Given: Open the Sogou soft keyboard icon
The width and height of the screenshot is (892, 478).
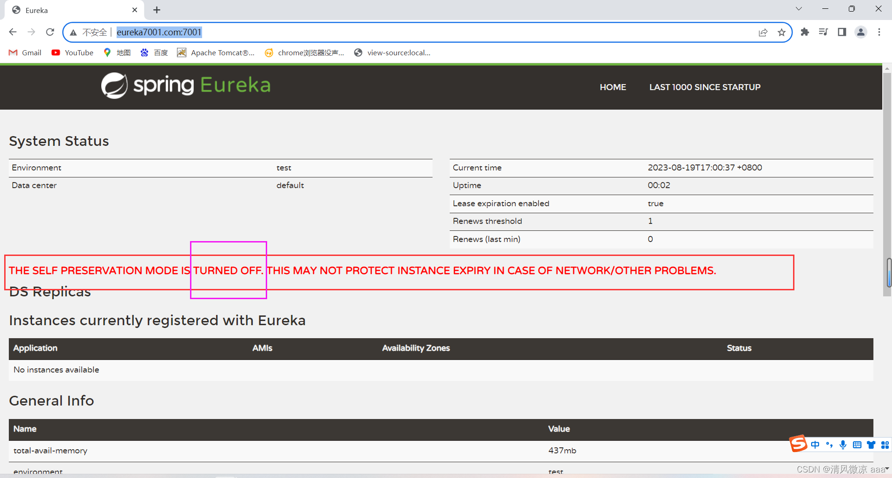Looking at the screenshot, I should [x=857, y=445].
